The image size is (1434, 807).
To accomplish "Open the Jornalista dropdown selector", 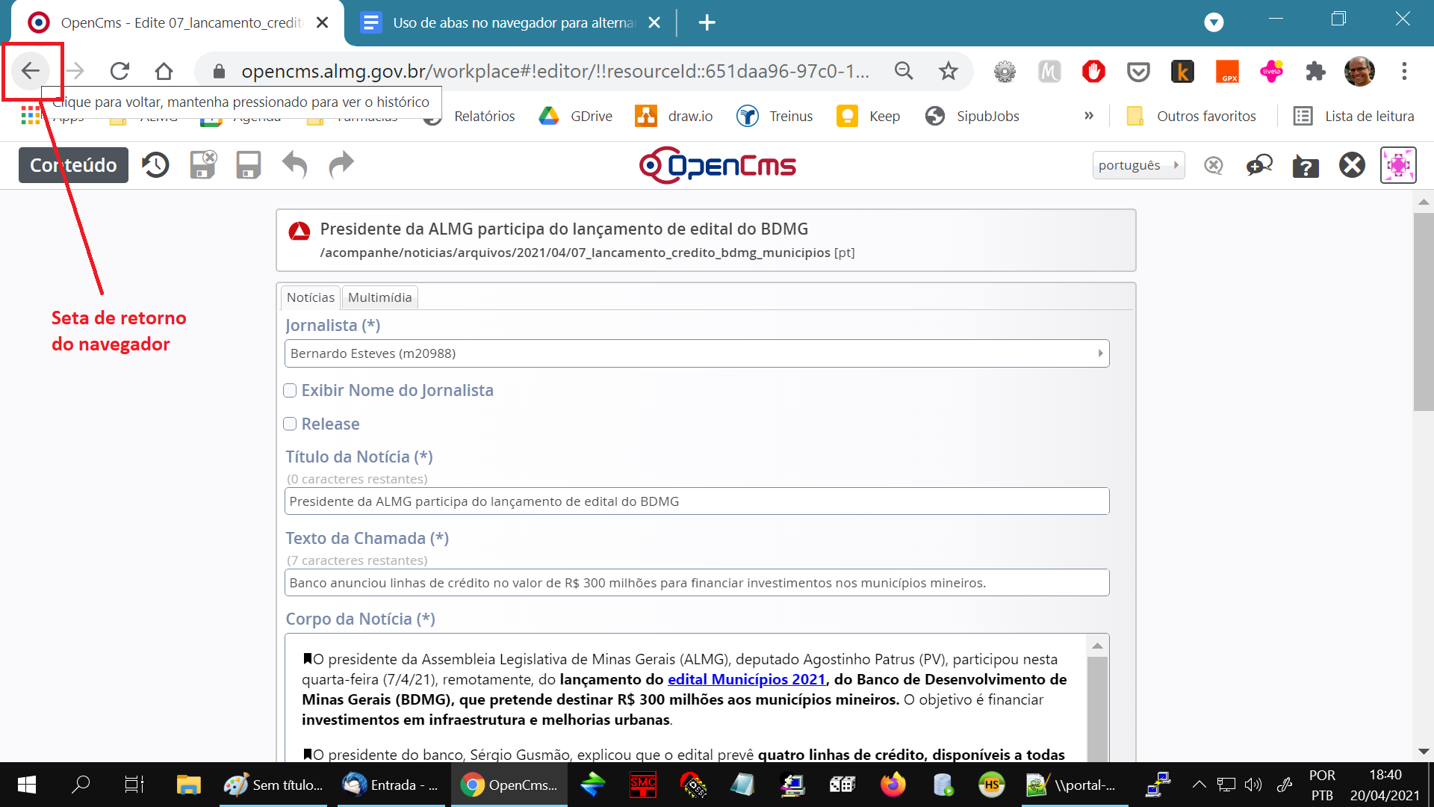I will click(696, 353).
